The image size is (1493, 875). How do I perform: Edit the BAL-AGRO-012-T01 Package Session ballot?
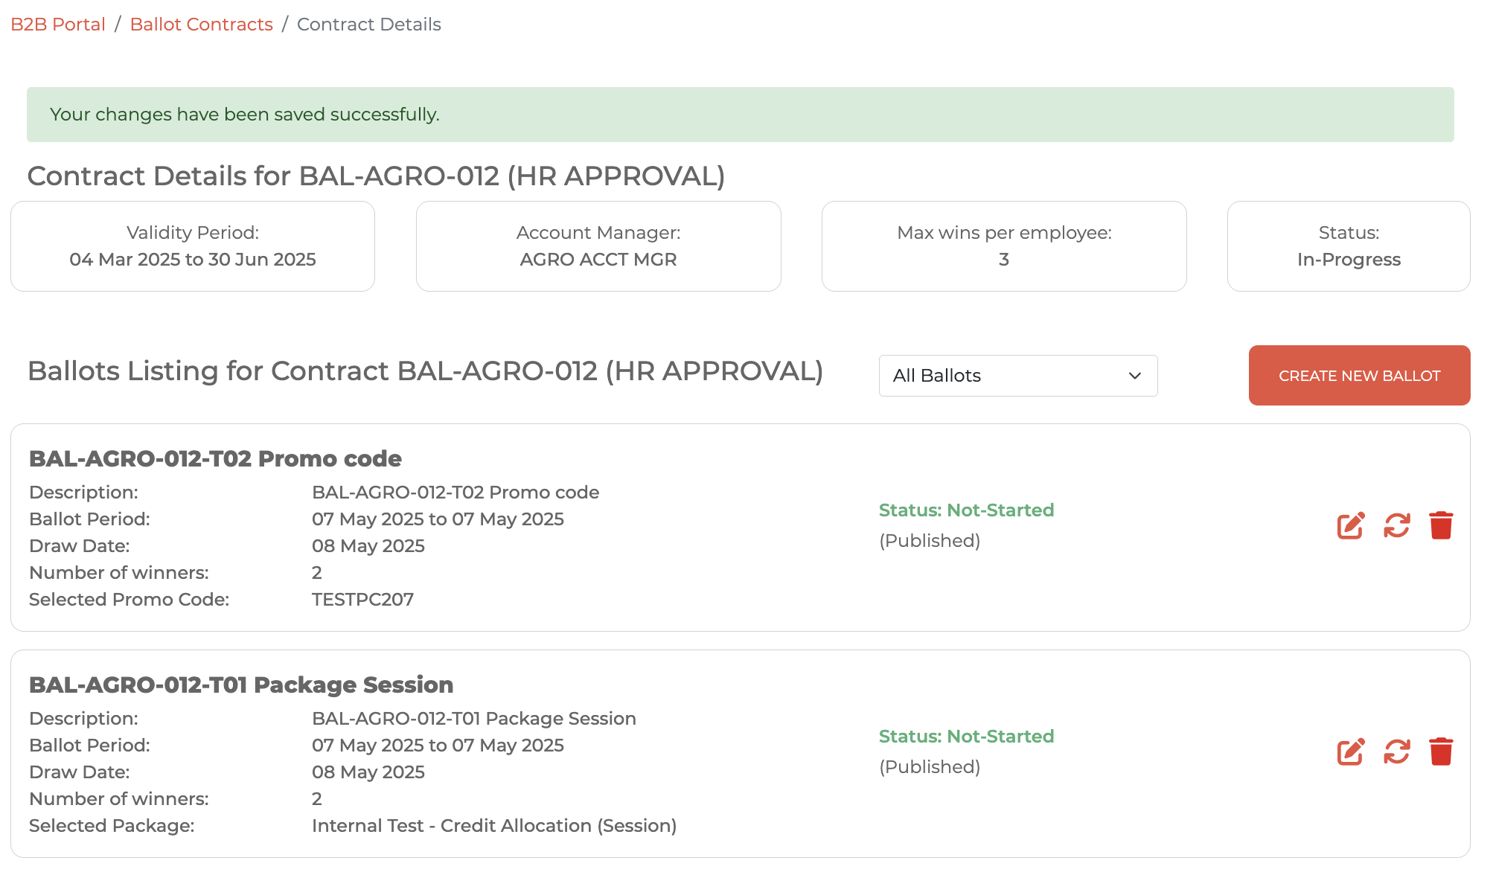coord(1350,751)
